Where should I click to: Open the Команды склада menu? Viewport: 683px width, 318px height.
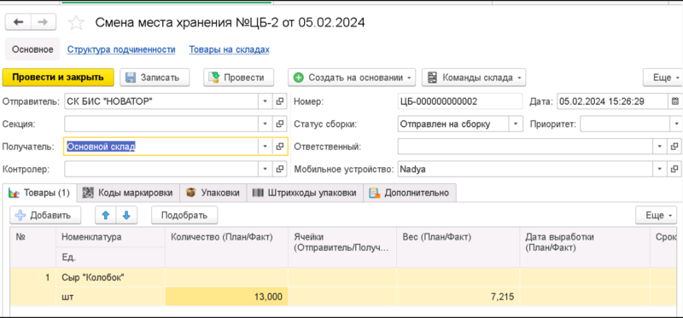tap(474, 78)
